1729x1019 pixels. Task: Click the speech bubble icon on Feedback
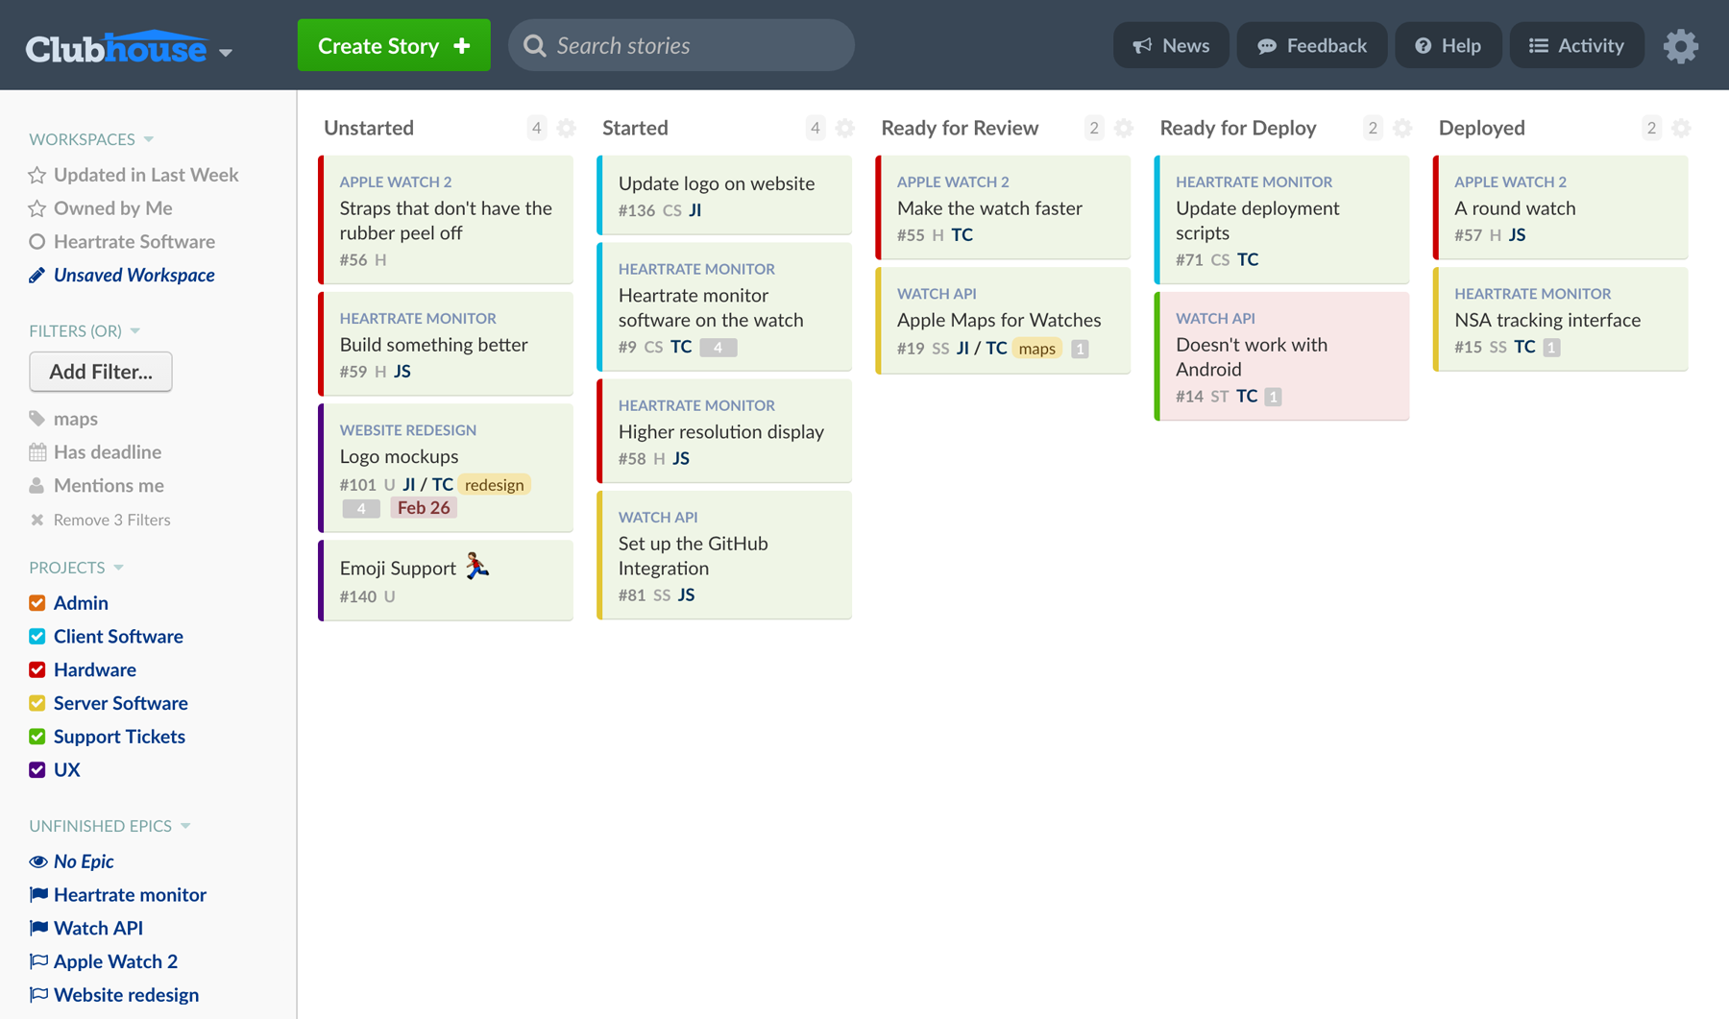1267,46
